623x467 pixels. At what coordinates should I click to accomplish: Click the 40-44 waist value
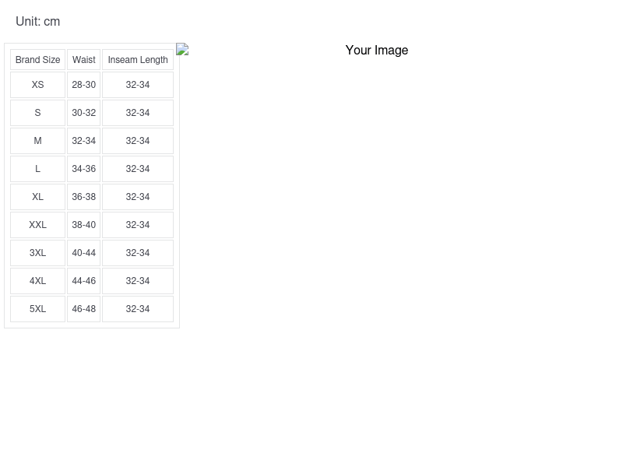83,253
